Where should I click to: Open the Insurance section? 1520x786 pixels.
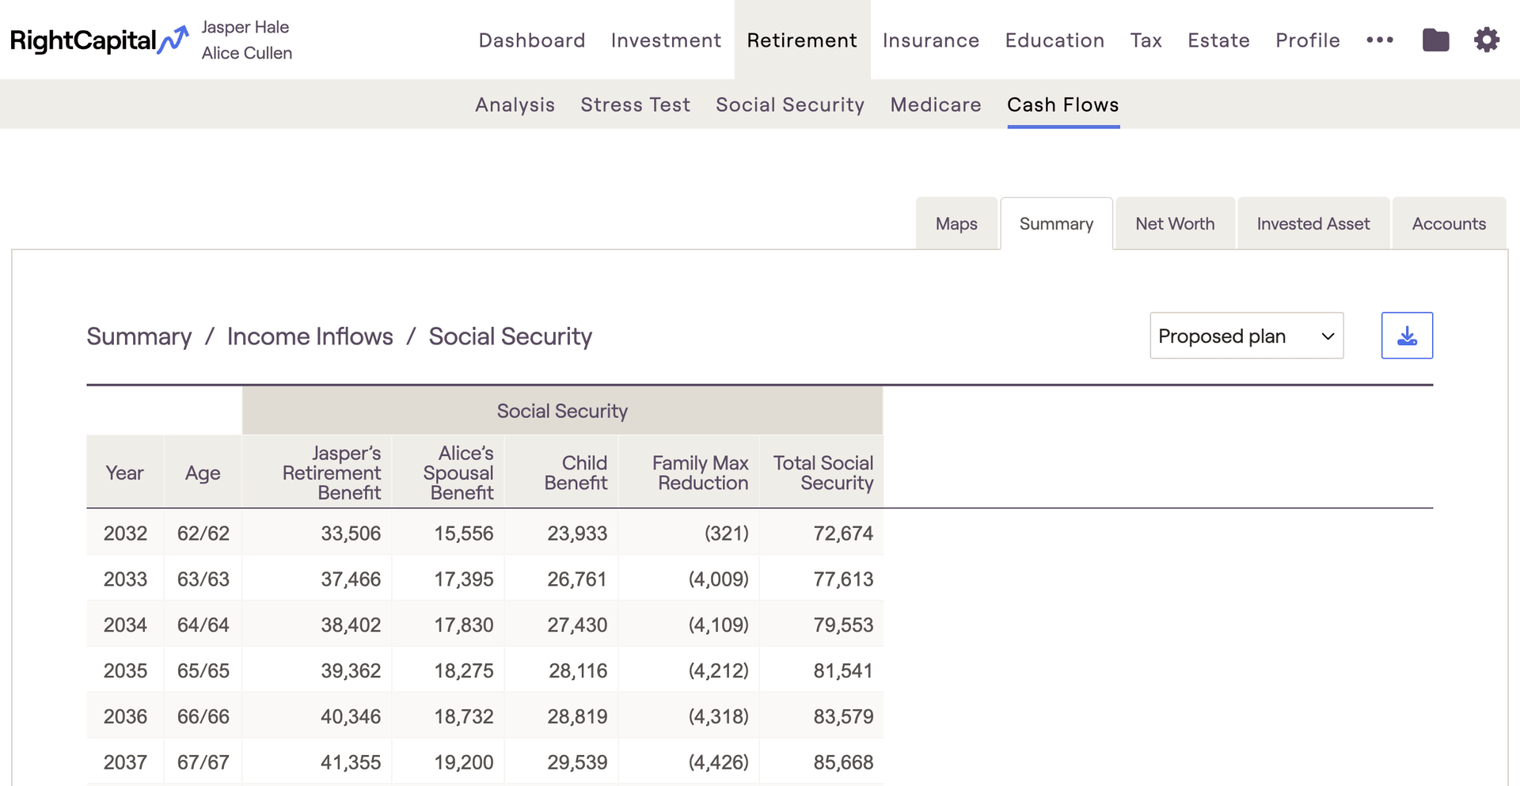(930, 40)
